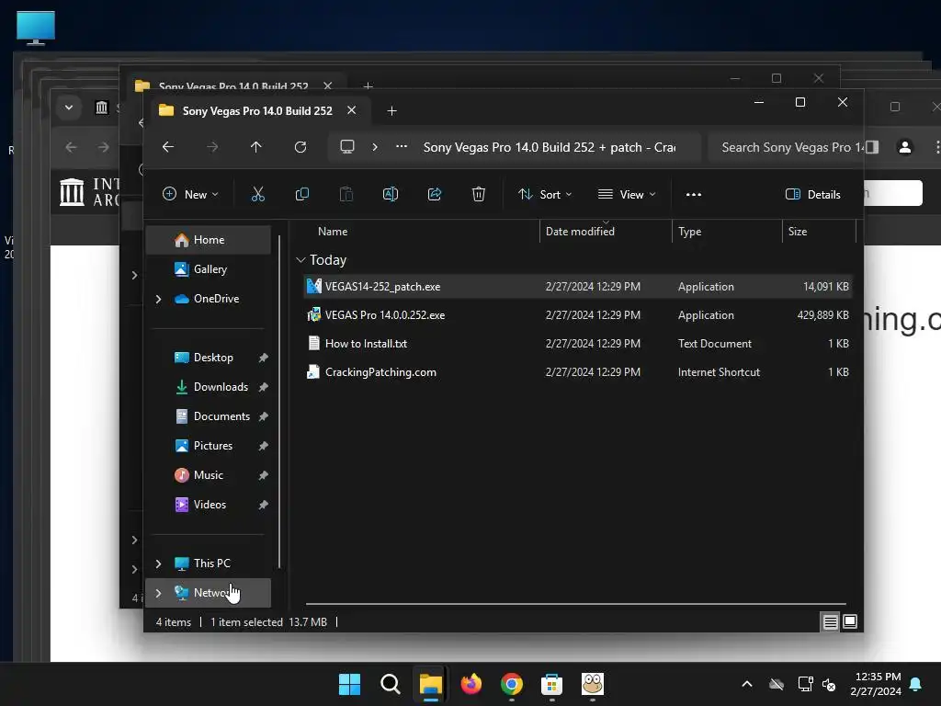Viewport: 941px width, 706px height.
Task: Open Desktop quick access folder
Action: point(209,358)
